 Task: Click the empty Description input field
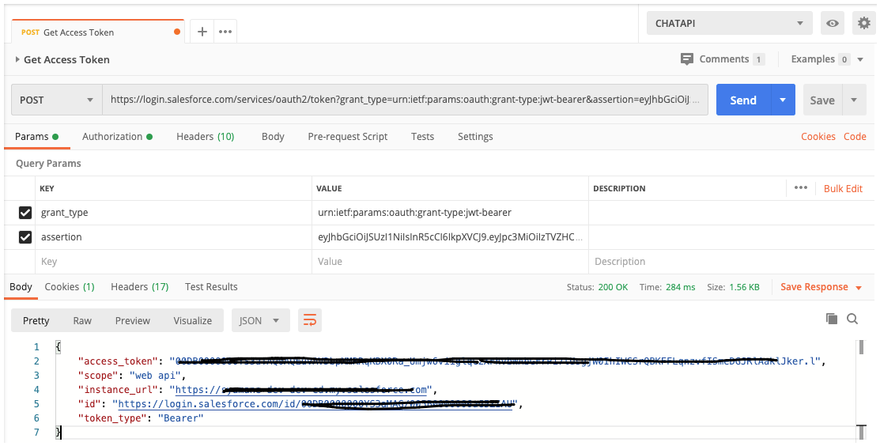point(730,262)
